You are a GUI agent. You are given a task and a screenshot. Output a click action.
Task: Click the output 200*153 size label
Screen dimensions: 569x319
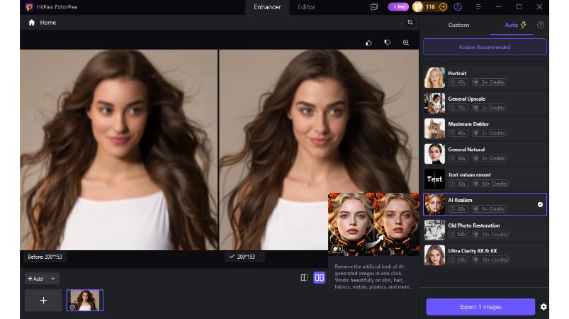point(246,257)
